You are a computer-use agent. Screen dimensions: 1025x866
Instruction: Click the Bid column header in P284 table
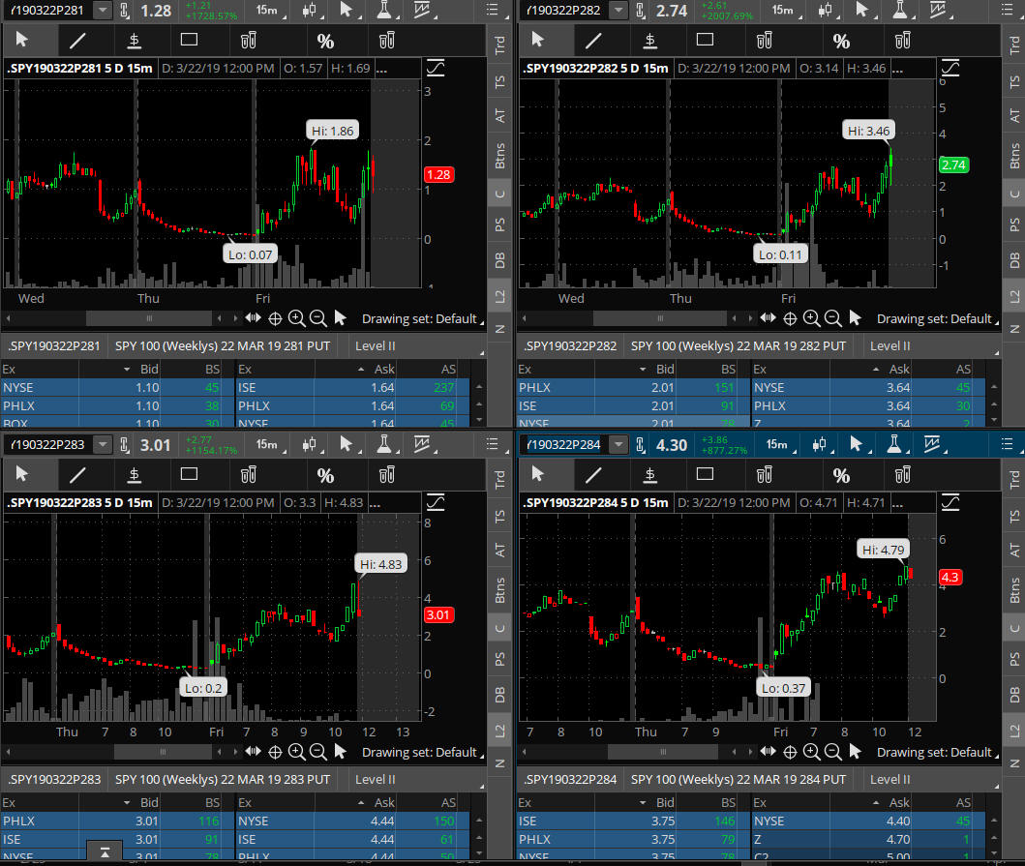(x=665, y=802)
